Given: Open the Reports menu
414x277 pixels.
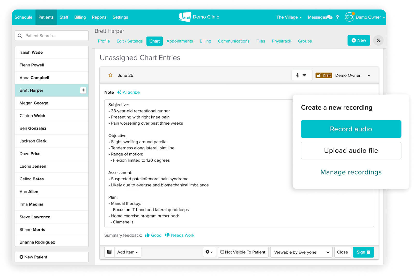Looking at the screenshot, I should pyautogui.click(x=99, y=17).
